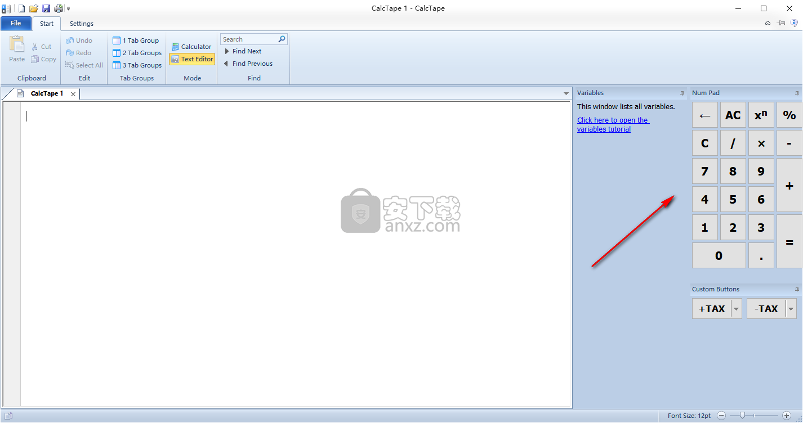Decrease font size with minus button
Image resolution: width=803 pixels, height=423 pixels.
point(721,416)
